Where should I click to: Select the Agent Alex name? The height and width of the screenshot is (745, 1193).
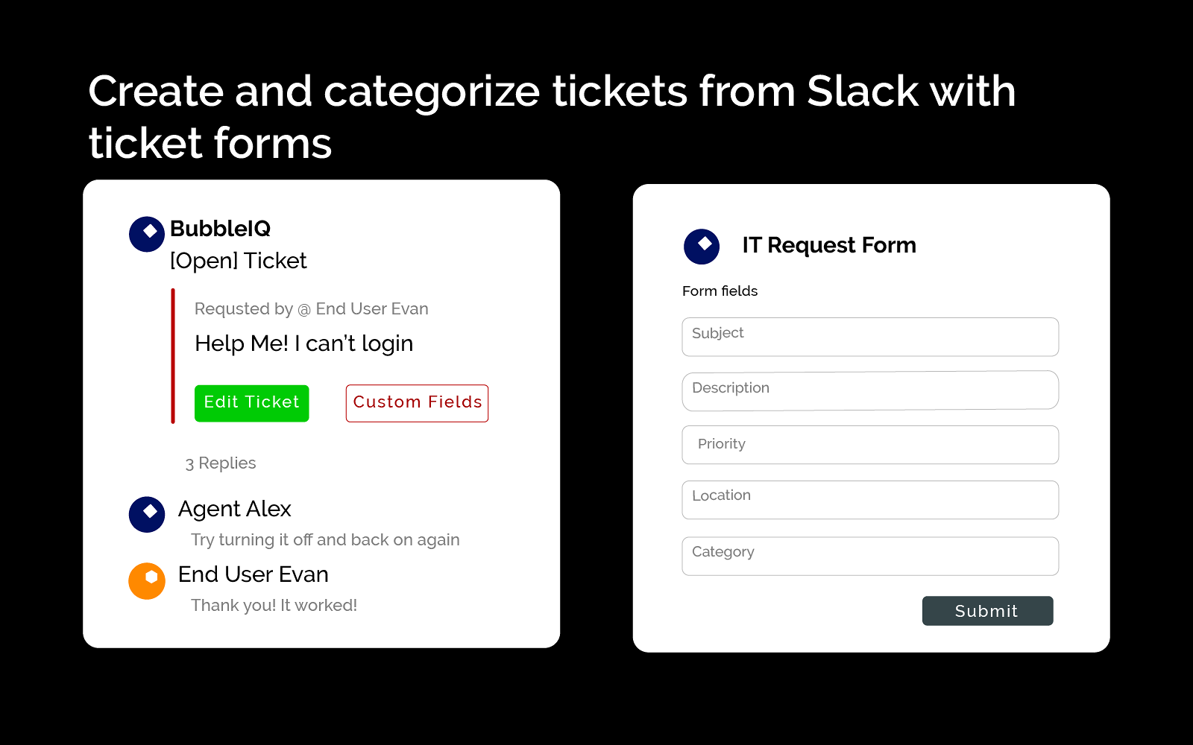(x=234, y=509)
